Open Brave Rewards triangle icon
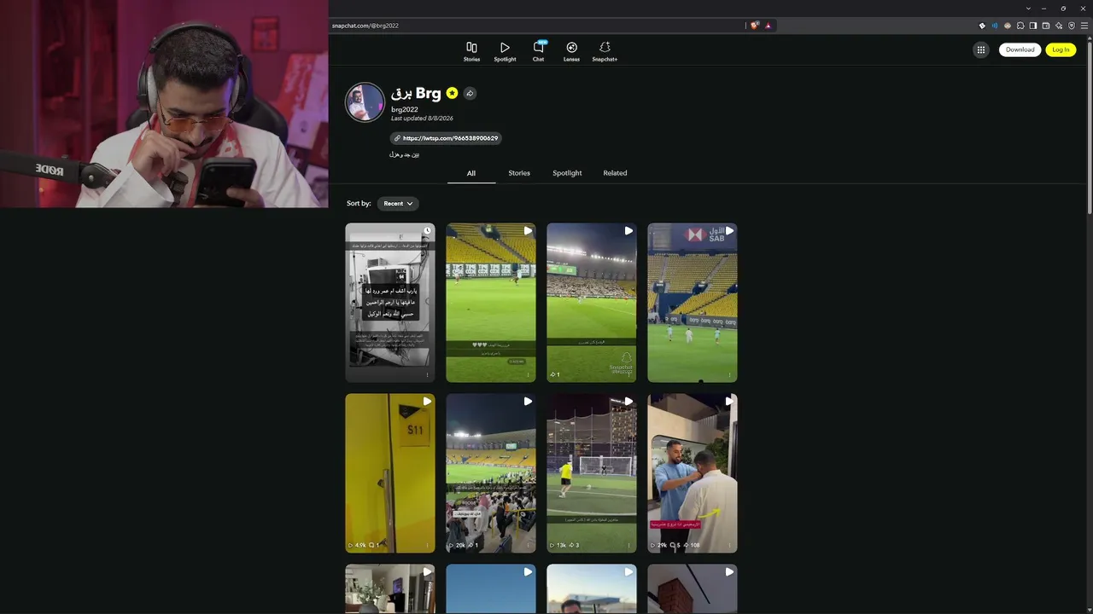1093x614 pixels. click(x=768, y=26)
